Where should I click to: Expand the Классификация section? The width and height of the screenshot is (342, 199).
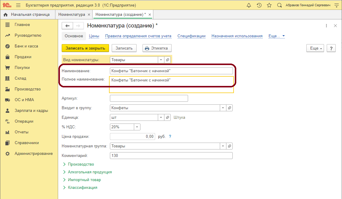tap(64, 188)
